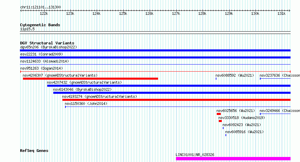Click the left arrow end of the ruler

point(21,10)
